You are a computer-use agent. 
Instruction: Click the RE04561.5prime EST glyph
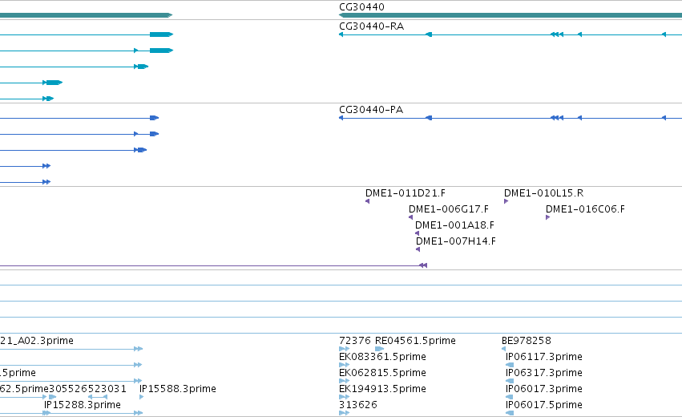click(379, 349)
